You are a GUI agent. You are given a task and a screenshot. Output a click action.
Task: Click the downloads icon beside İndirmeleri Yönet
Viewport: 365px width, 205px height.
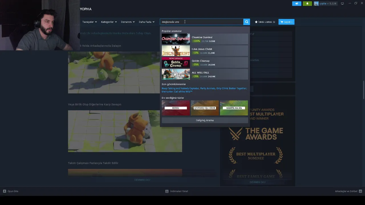point(167,191)
